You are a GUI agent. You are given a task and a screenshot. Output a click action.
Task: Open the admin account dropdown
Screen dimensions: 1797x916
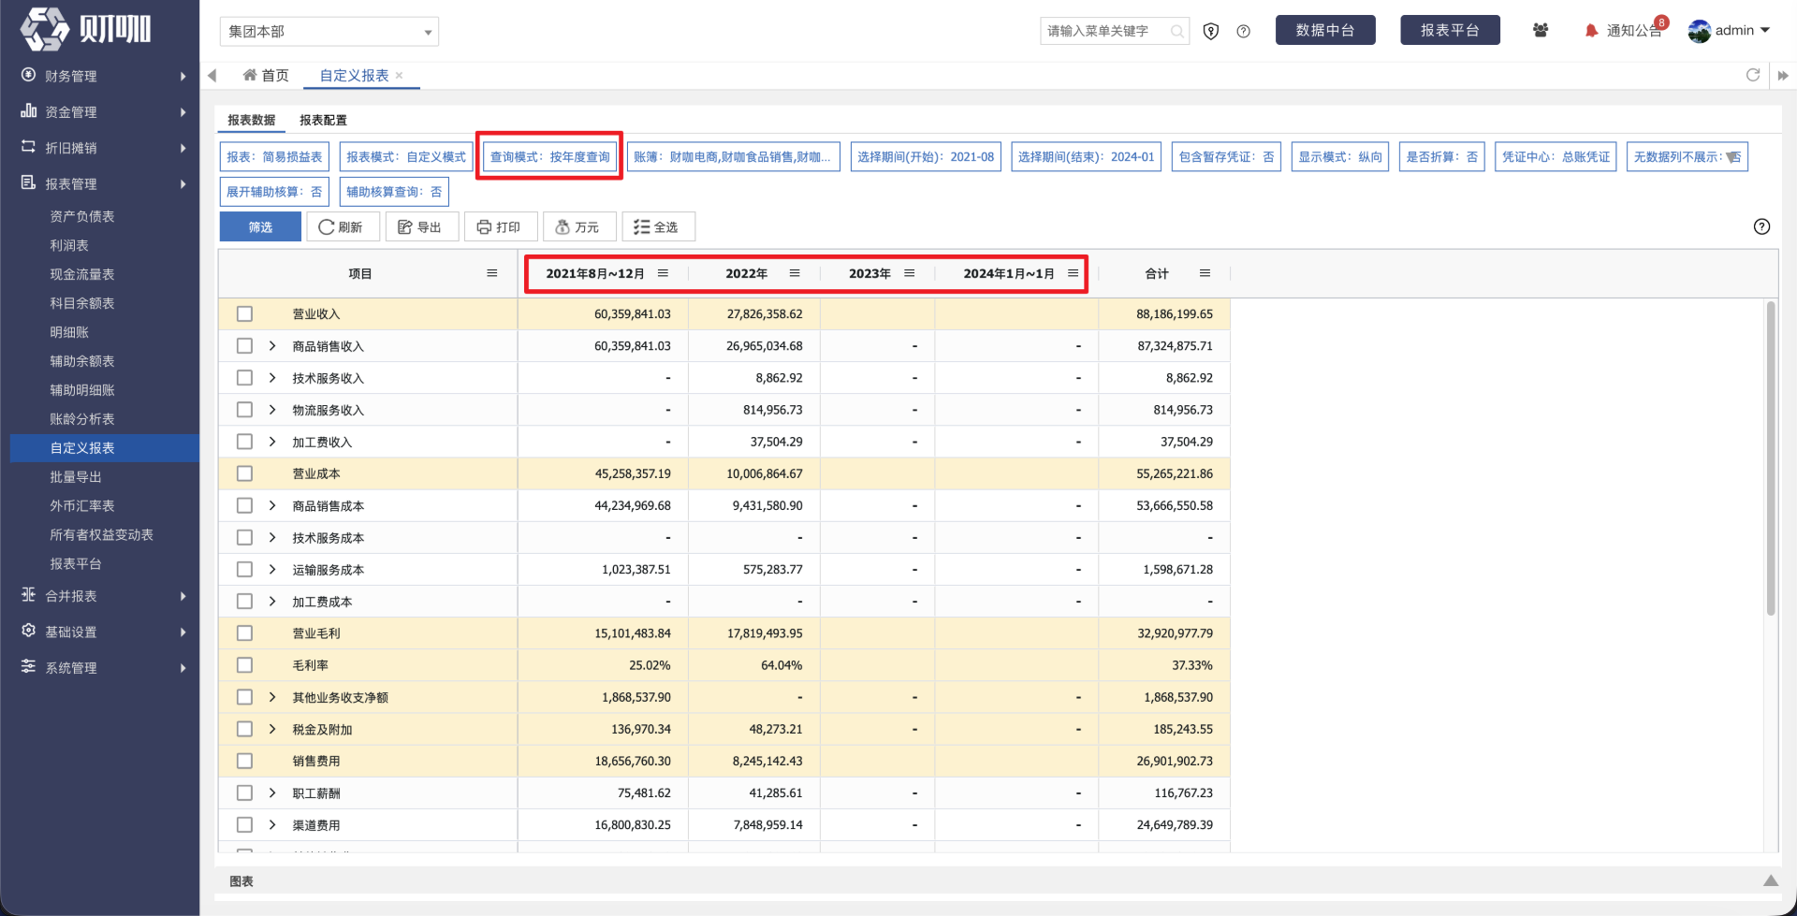(1730, 31)
